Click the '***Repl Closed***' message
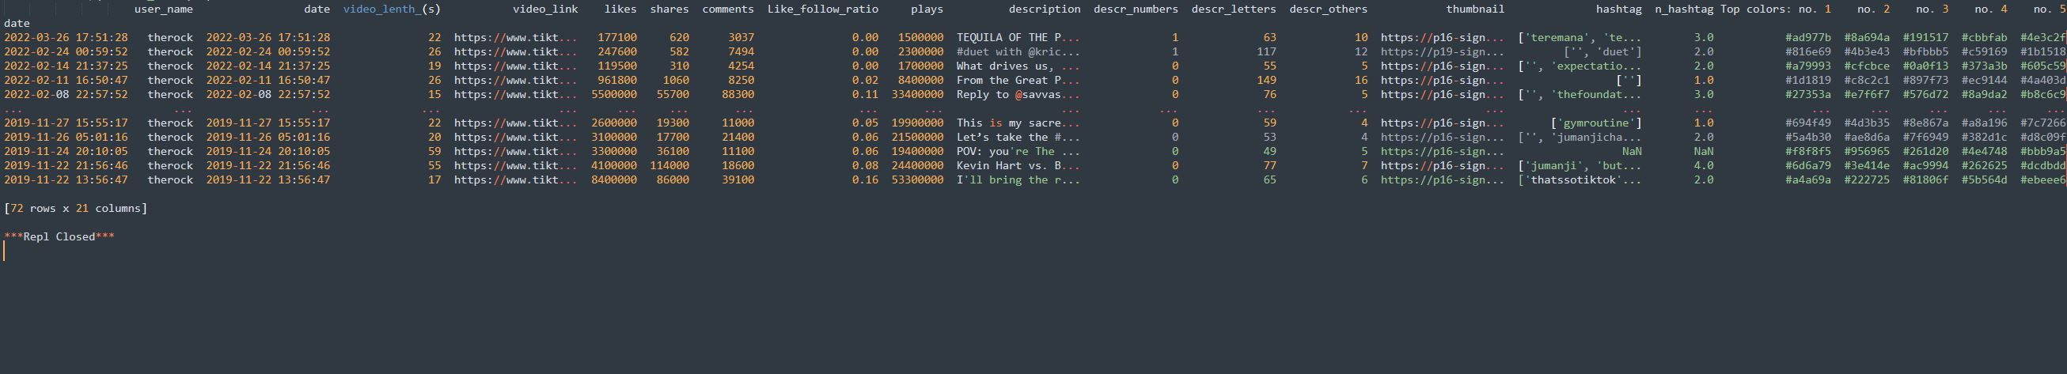The width and height of the screenshot is (2067, 374). point(59,236)
